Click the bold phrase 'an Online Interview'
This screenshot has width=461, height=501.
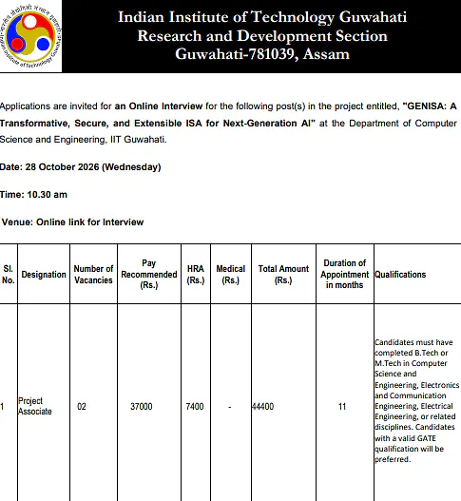click(x=159, y=106)
